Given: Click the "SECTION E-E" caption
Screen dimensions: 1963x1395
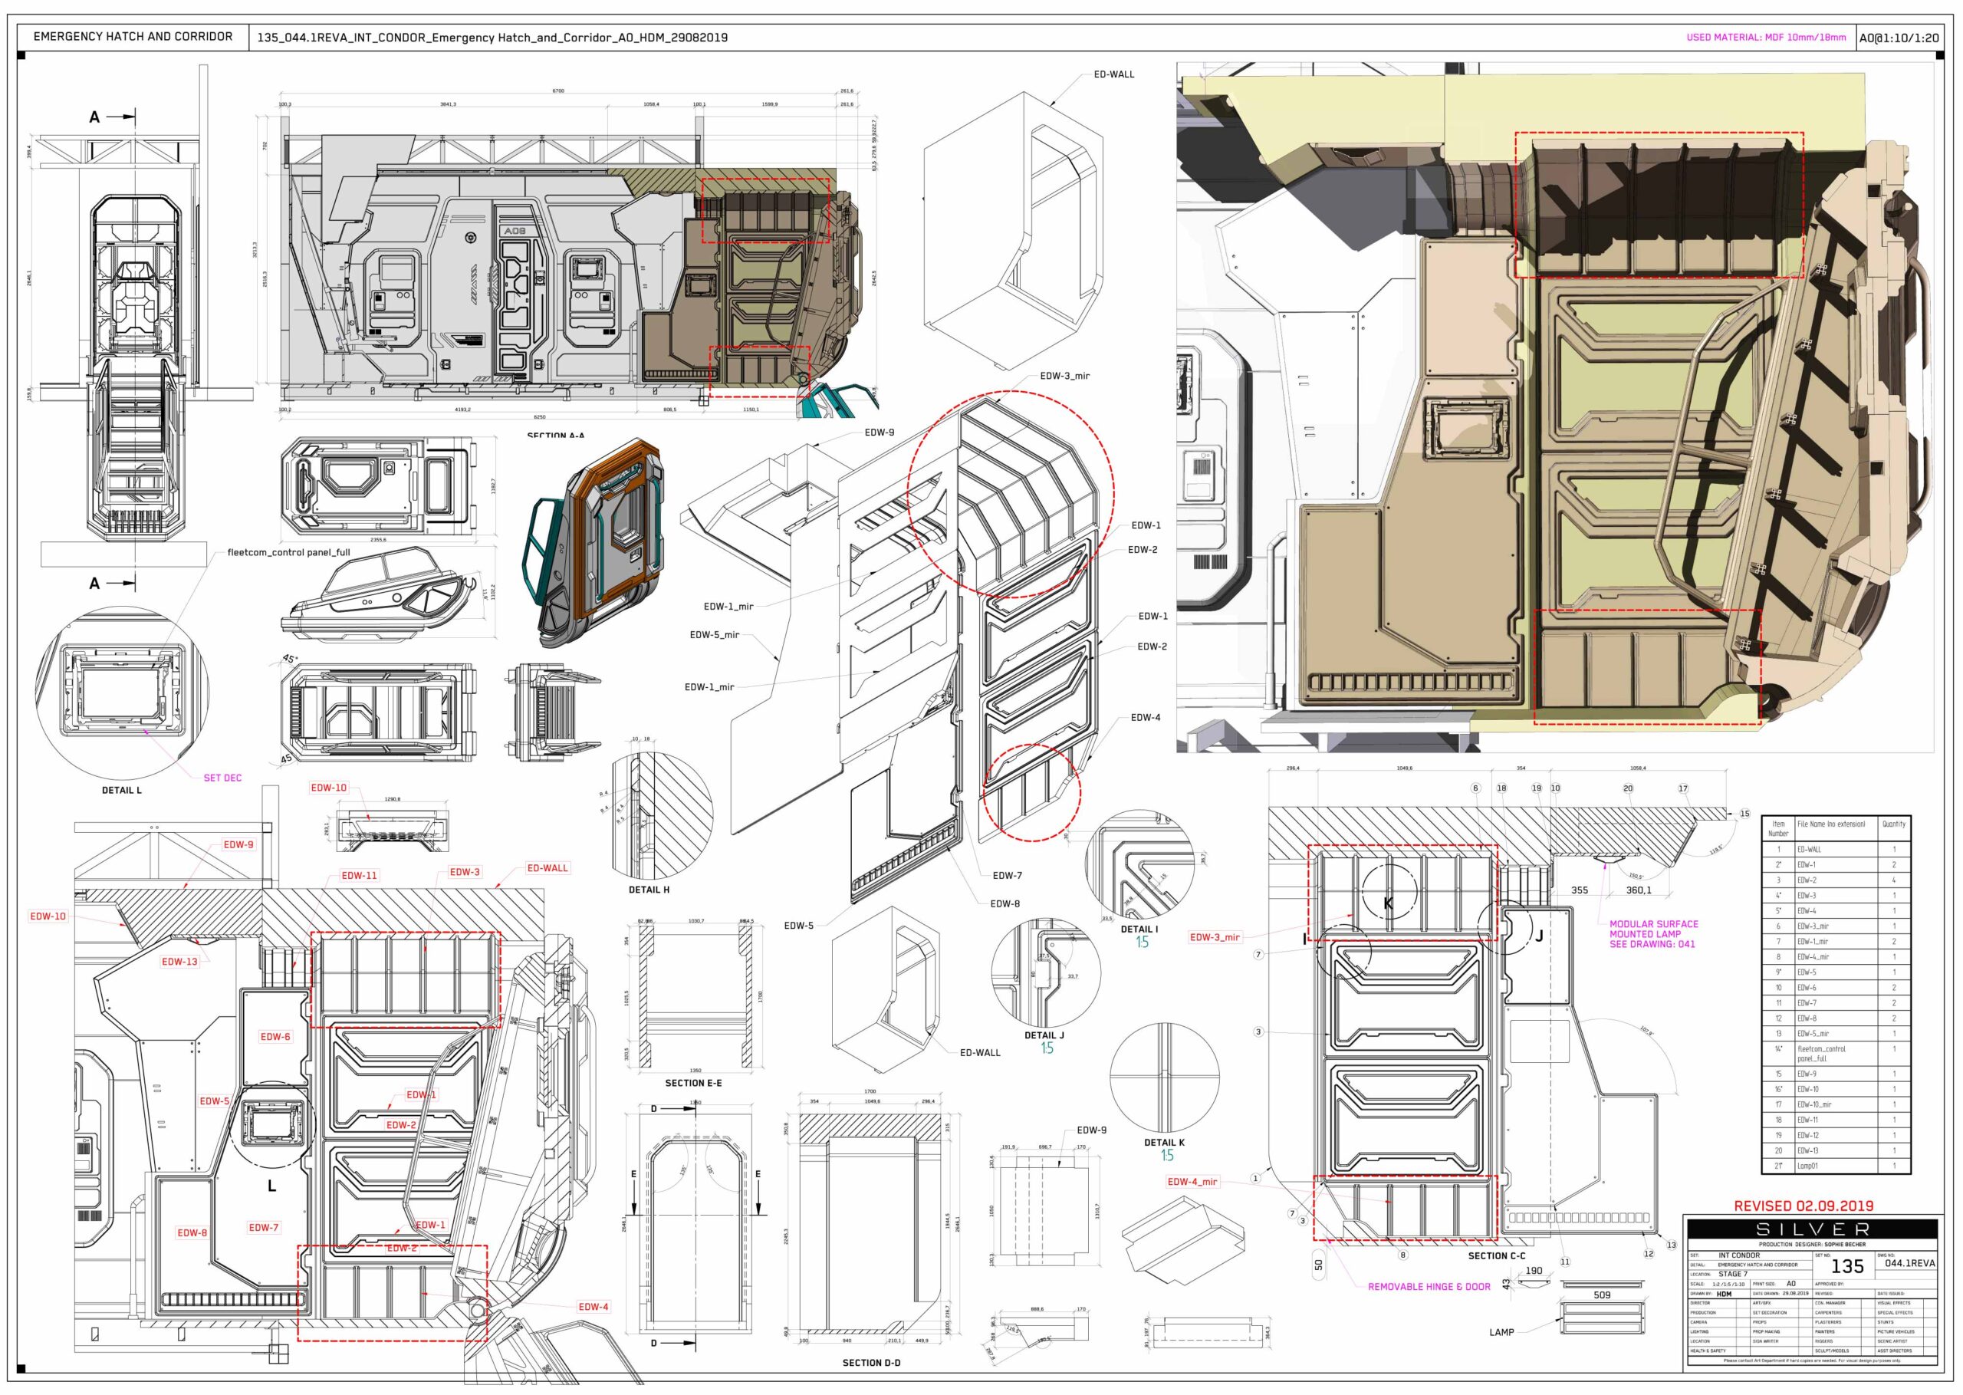Looking at the screenshot, I should coord(693,1083).
